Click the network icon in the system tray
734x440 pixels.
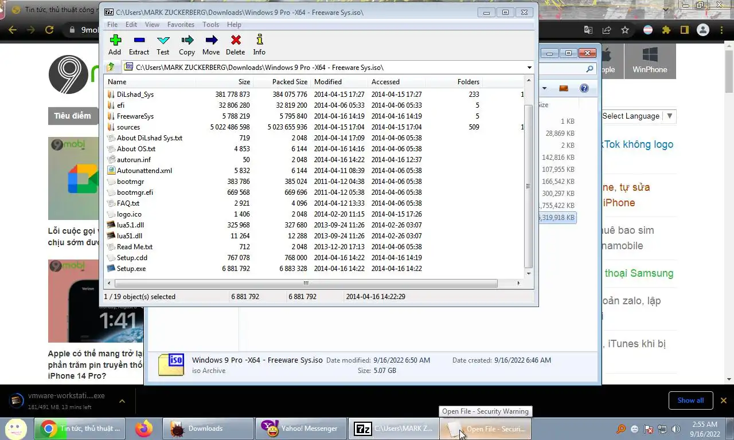tap(662, 429)
